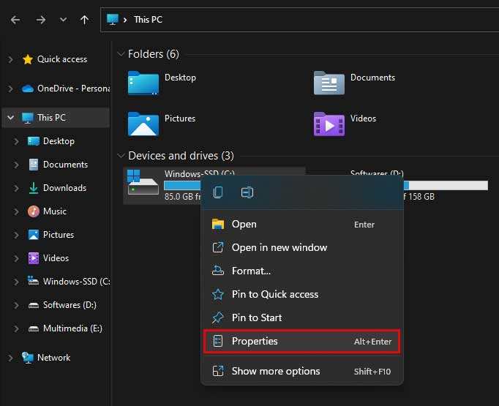Expand Downloads in the sidebar tree
499x406 pixels.
16,188
